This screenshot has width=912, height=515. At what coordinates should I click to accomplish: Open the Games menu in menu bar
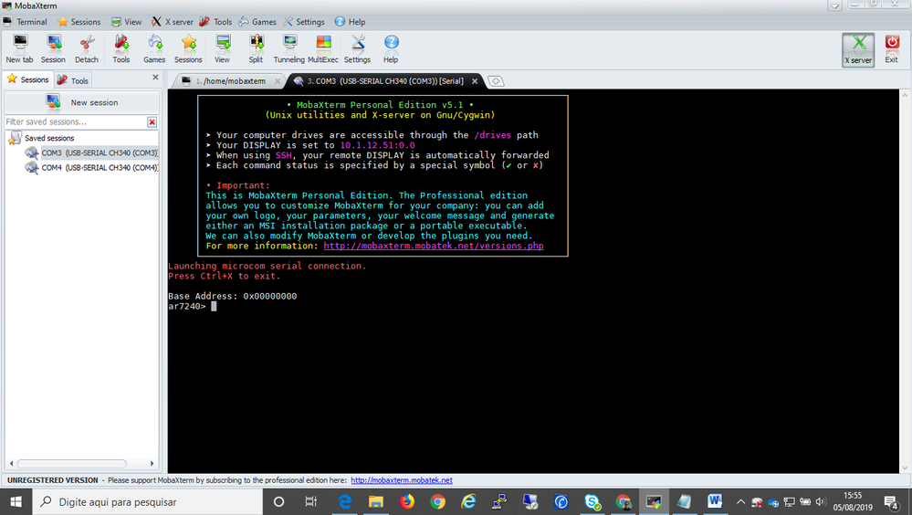[257, 22]
